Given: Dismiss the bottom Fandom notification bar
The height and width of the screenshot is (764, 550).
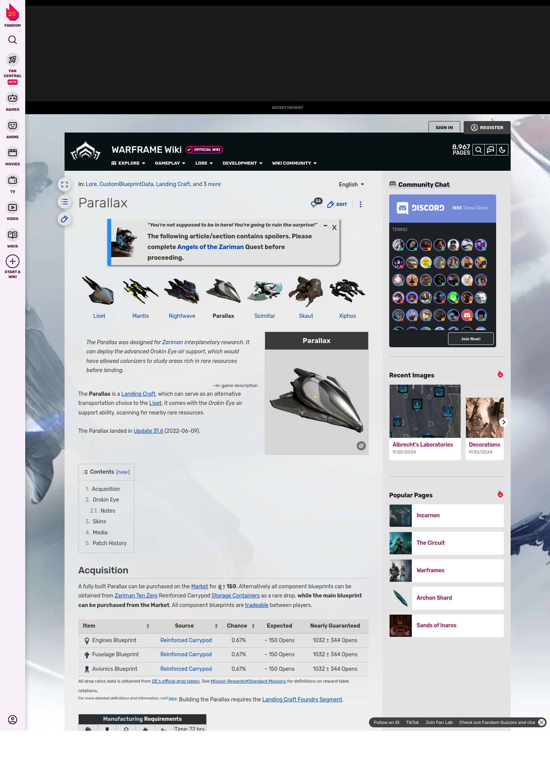Looking at the screenshot, I should (542, 722).
